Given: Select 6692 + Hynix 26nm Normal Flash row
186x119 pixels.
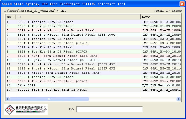Looking at the screenshot, I should point(59,56).
